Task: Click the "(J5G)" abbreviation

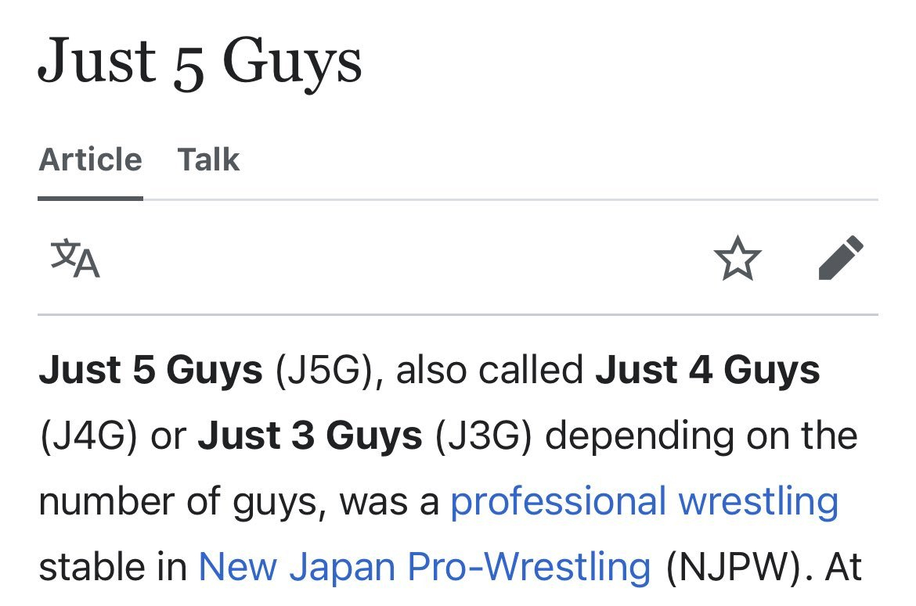Action: [x=322, y=370]
